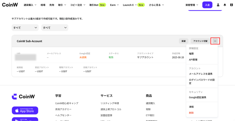Expand the Earn dropdown

[x=114, y=5]
